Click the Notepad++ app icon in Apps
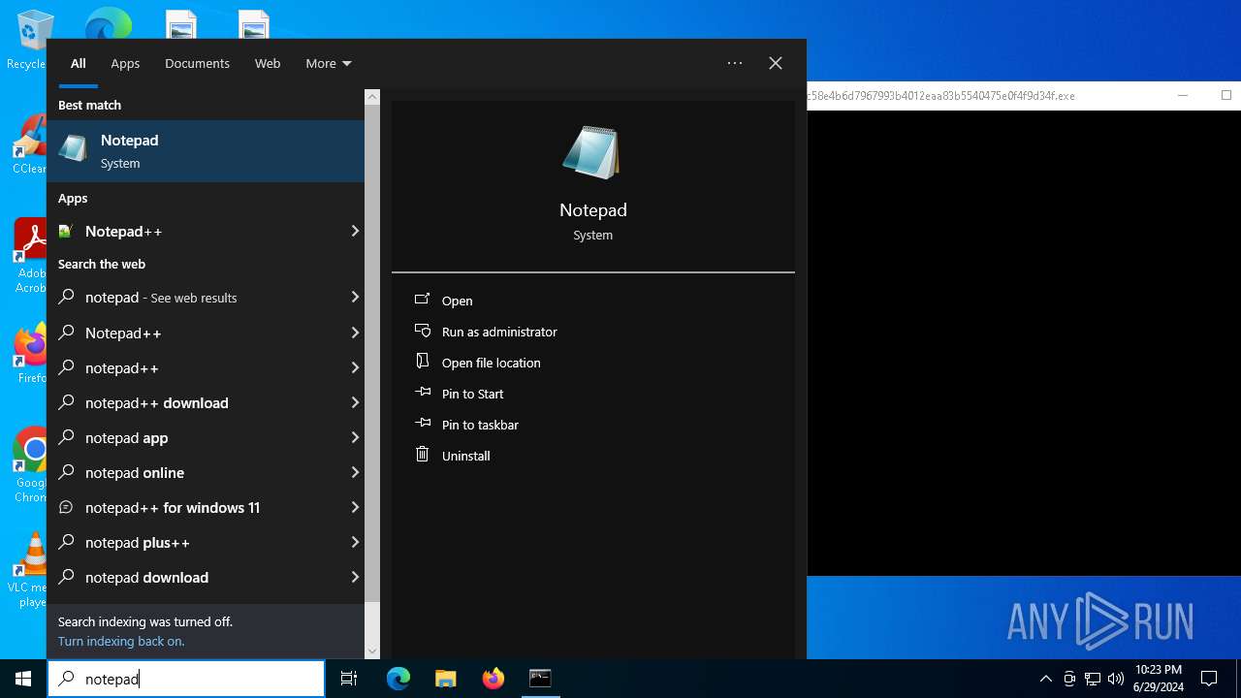1241x698 pixels. 66,231
